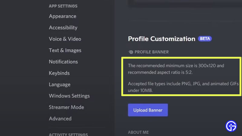Screen dimensions: 242x136
Task: Click the APP SETTINGS sidebar header
Action: (x=63, y=6)
